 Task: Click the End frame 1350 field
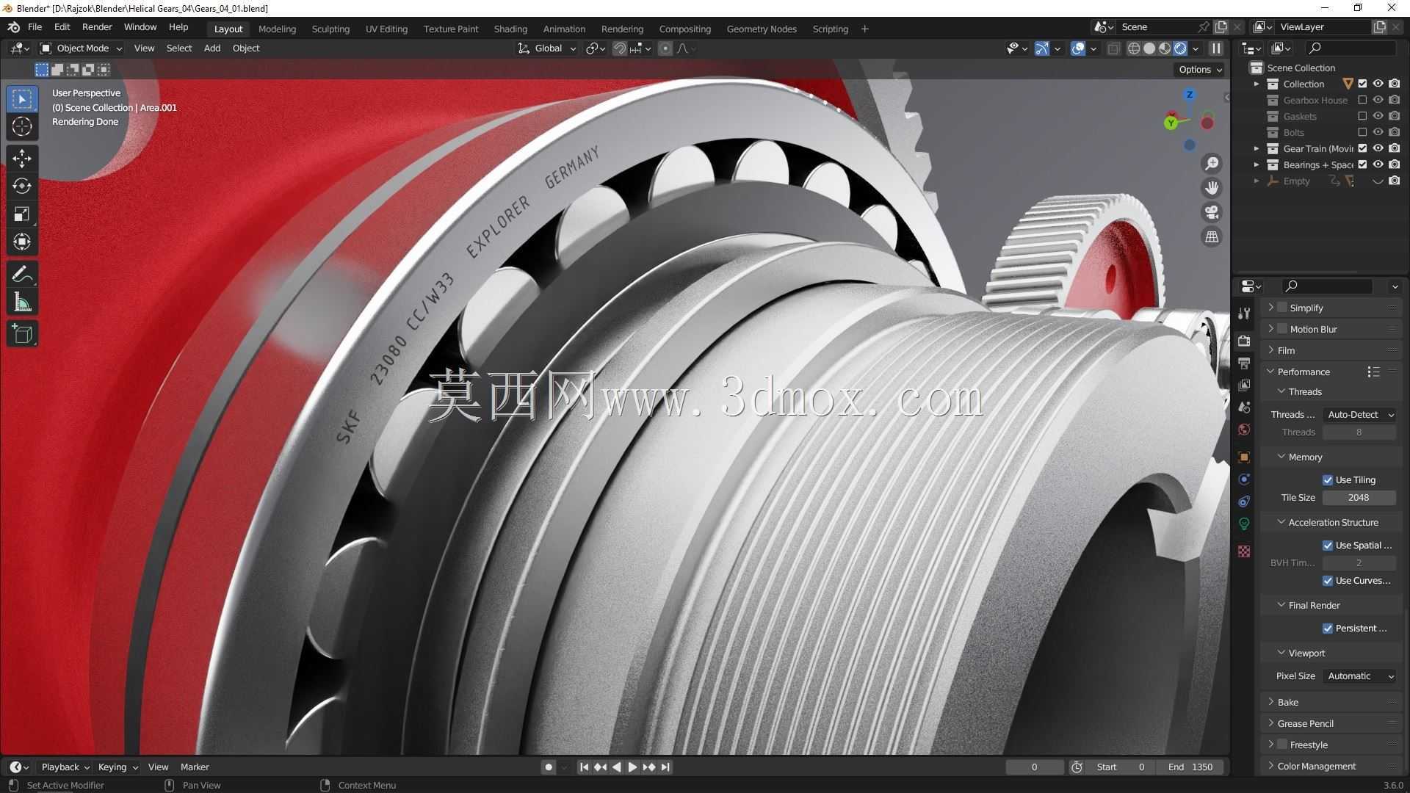[1190, 767]
